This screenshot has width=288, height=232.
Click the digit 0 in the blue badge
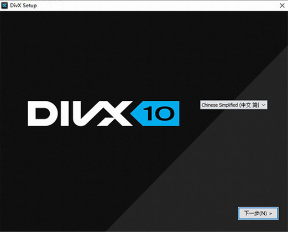coord(164,114)
